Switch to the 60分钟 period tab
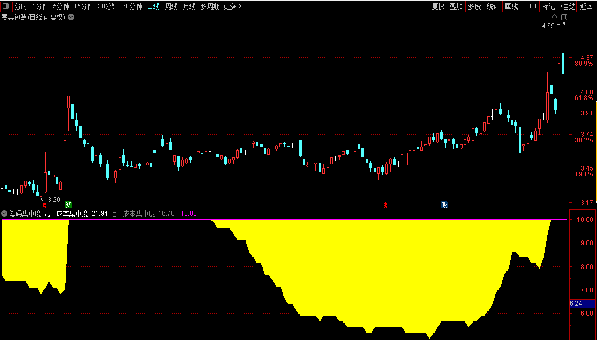 pyautogui.click(x=132, y=6)
